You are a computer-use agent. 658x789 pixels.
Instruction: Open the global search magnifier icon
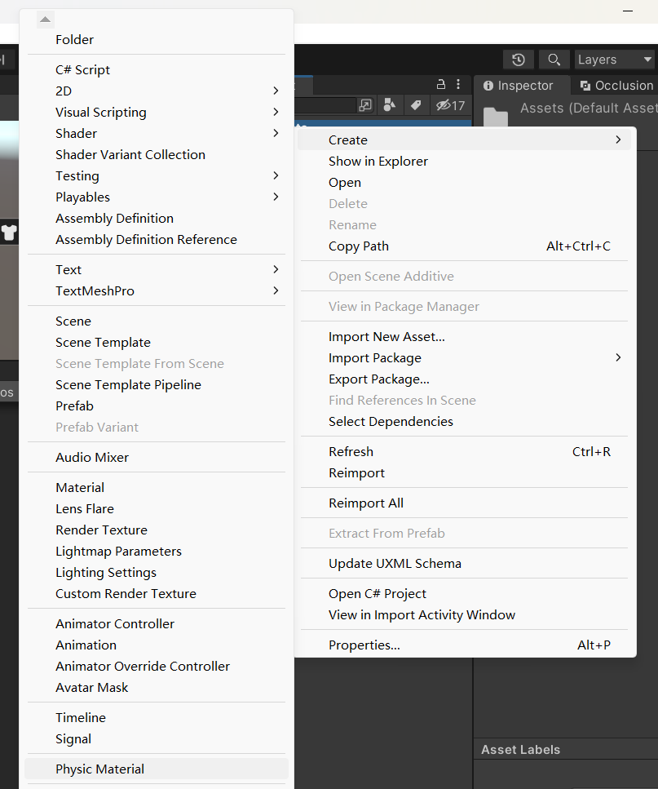tap(554, 60)
